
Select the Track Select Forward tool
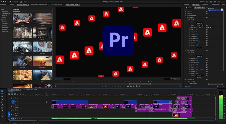(2, 94)
